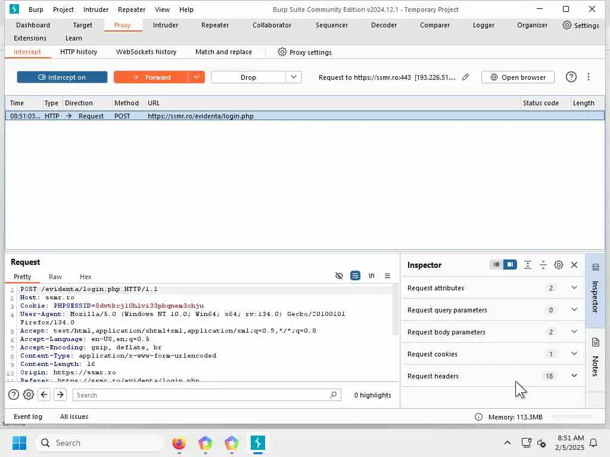
Task: Open the taskbar Search box
Action: (99, 443)
